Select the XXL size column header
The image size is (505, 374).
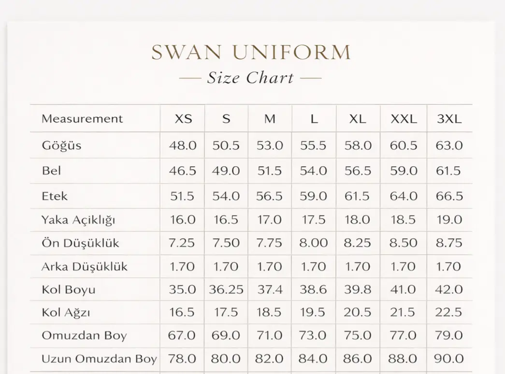pos(404,119)
